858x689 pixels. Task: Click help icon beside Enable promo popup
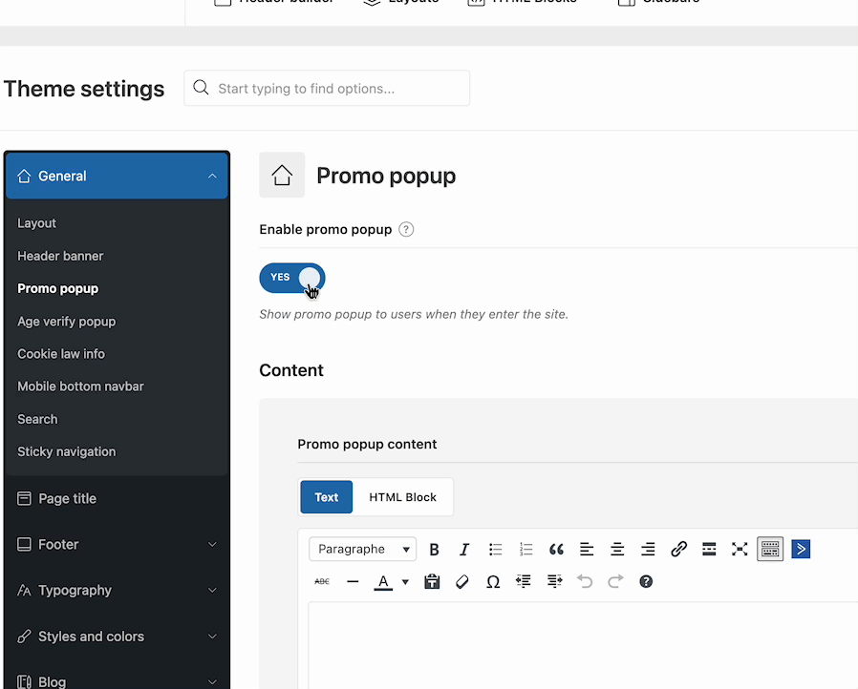[406, 229]
